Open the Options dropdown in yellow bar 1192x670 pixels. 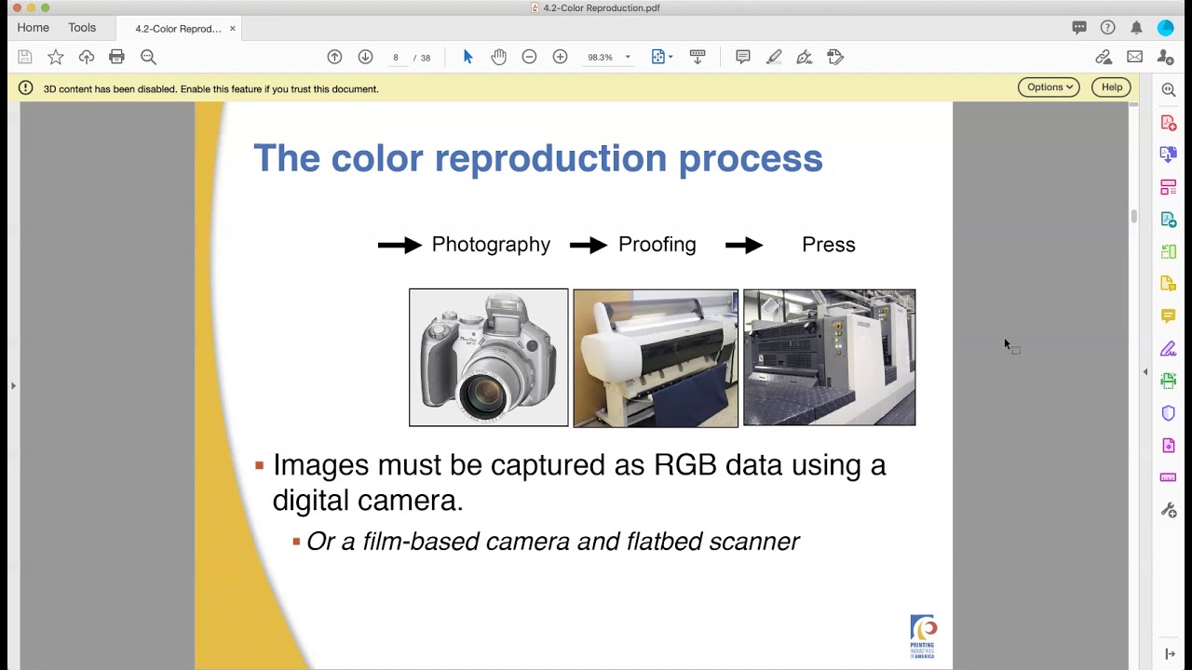point(1050,87)
